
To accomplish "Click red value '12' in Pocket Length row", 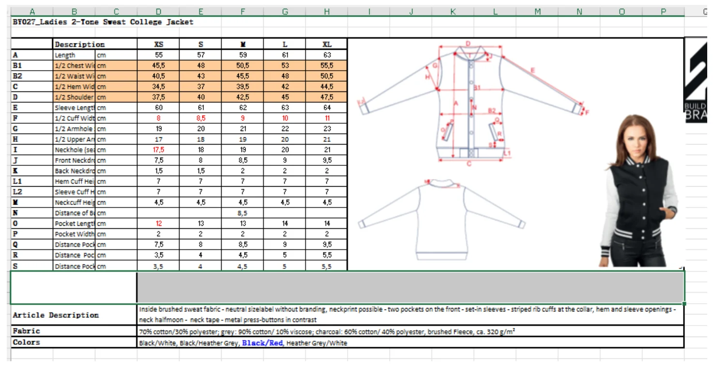I will pos(159,223).
